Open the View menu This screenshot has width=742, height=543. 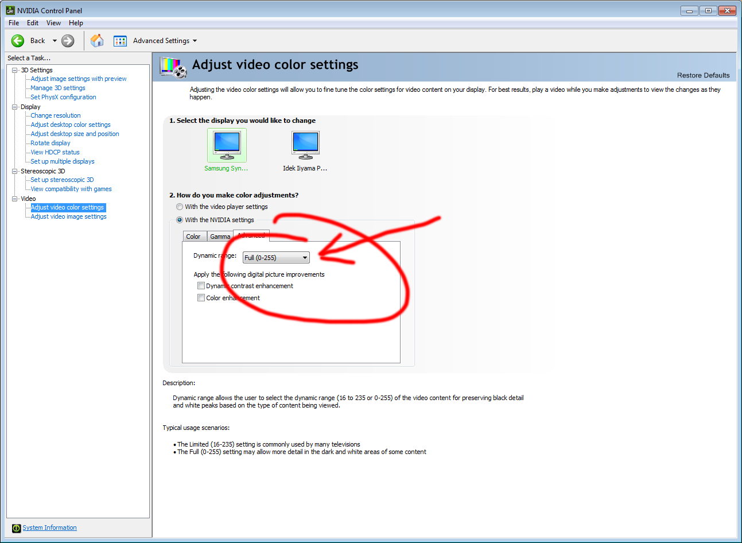(53, 23)
